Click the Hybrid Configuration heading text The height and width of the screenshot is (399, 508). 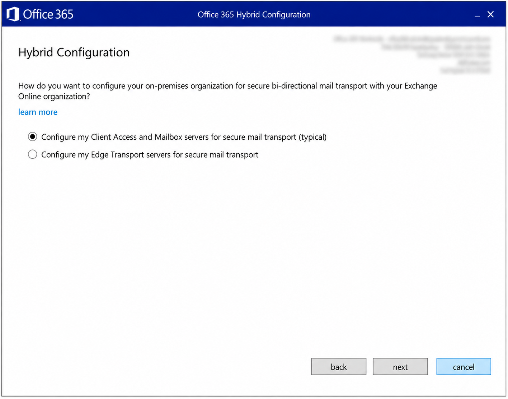pyautogui.click(x=74, y=52)
